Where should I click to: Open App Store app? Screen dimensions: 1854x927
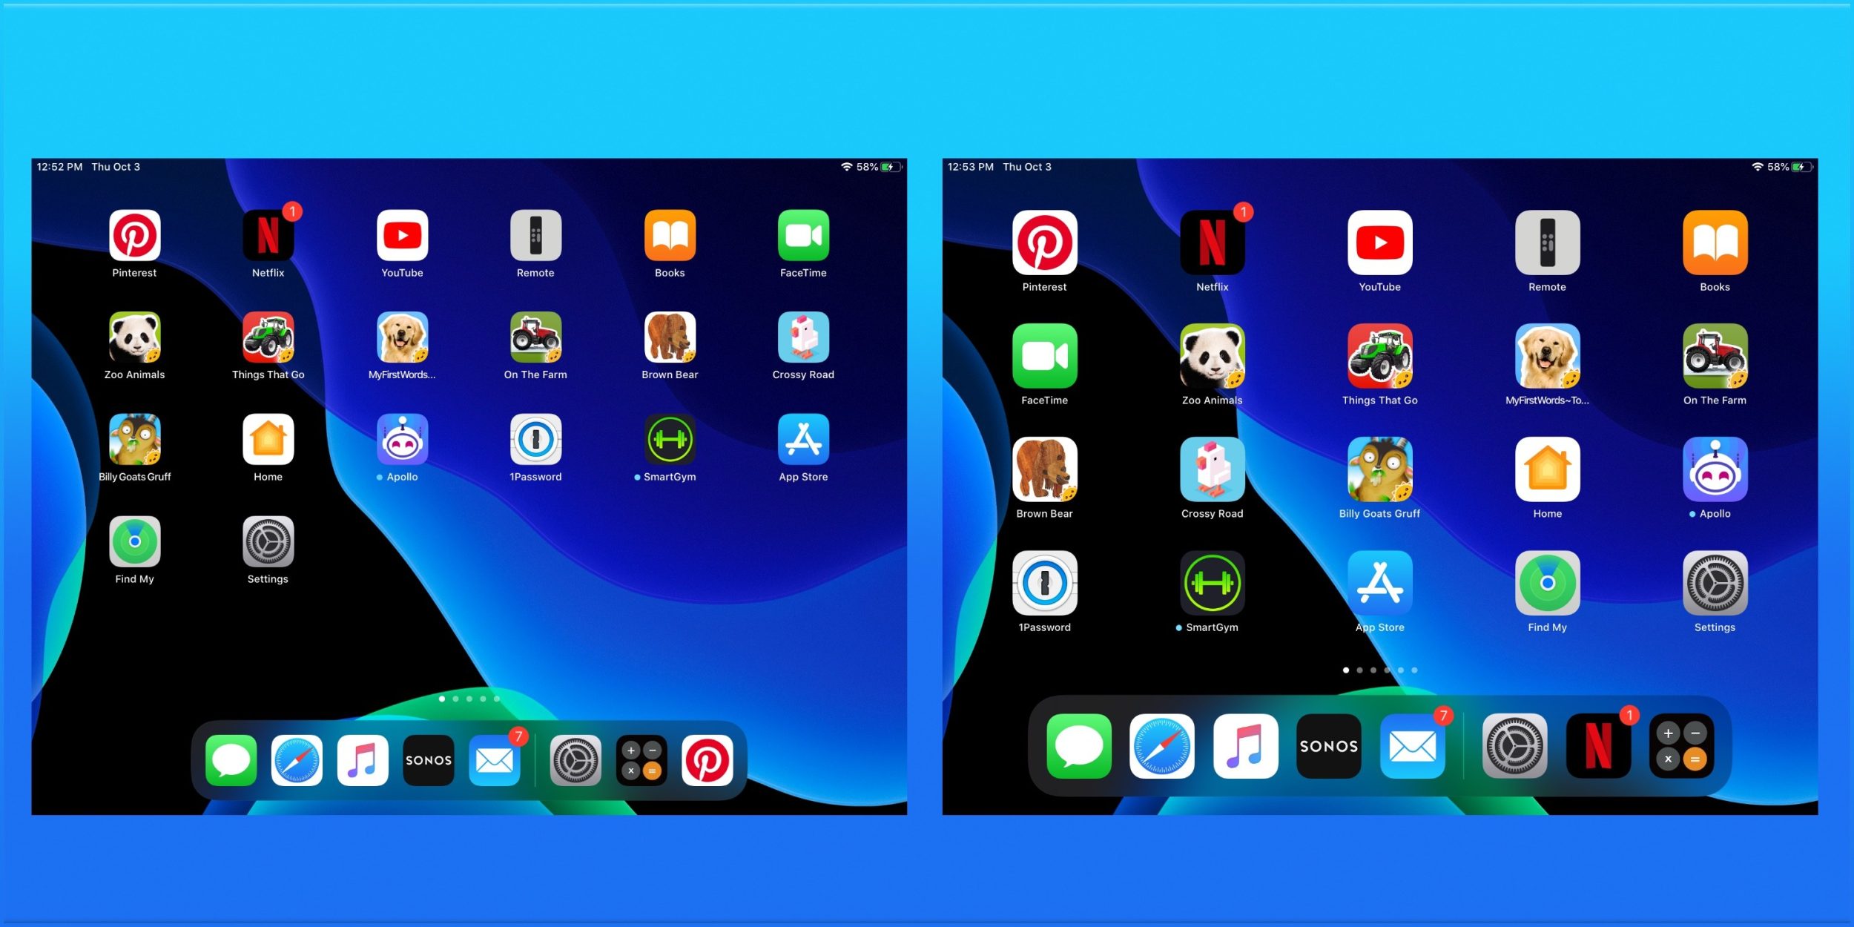tap(802, 442)
